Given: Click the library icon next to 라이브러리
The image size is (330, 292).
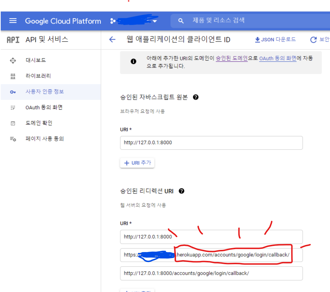Looking at the screenshot, I should coord(13,76).
